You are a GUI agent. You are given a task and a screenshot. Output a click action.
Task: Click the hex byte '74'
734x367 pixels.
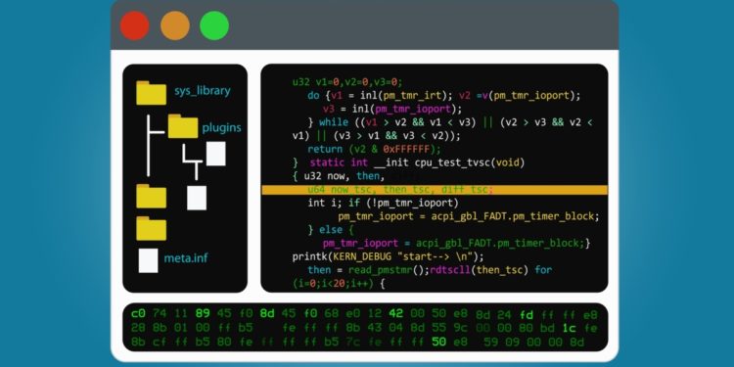pos(160,313)
